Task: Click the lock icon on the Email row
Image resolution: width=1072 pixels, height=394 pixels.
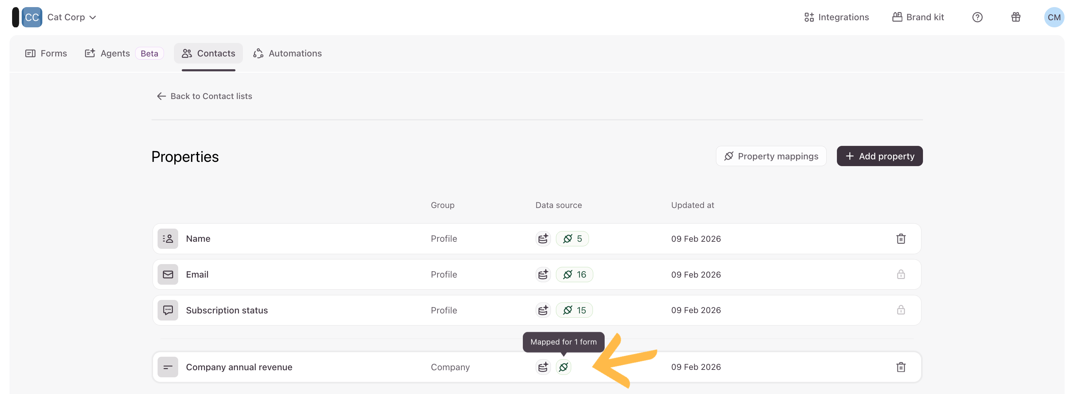Action: [x=901, y=274]
